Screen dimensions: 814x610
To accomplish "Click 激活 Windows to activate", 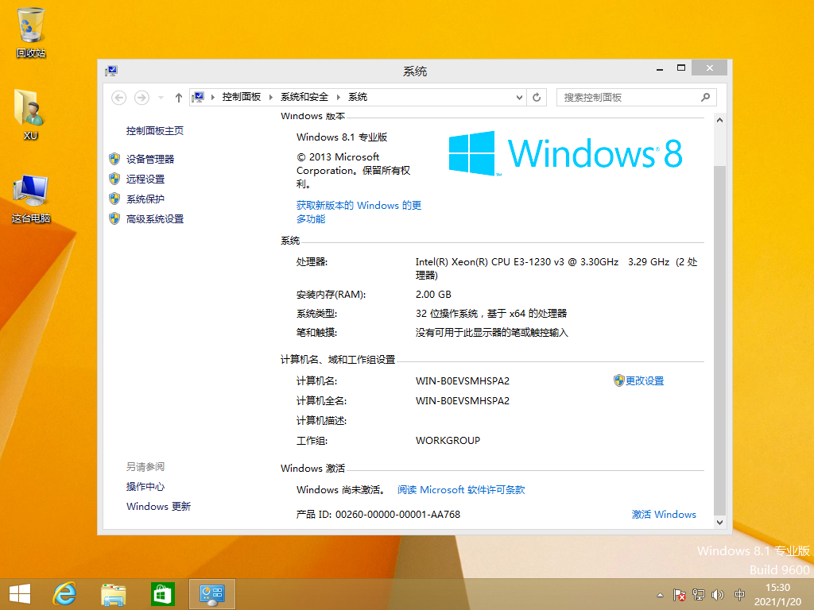I will [664, 514].
